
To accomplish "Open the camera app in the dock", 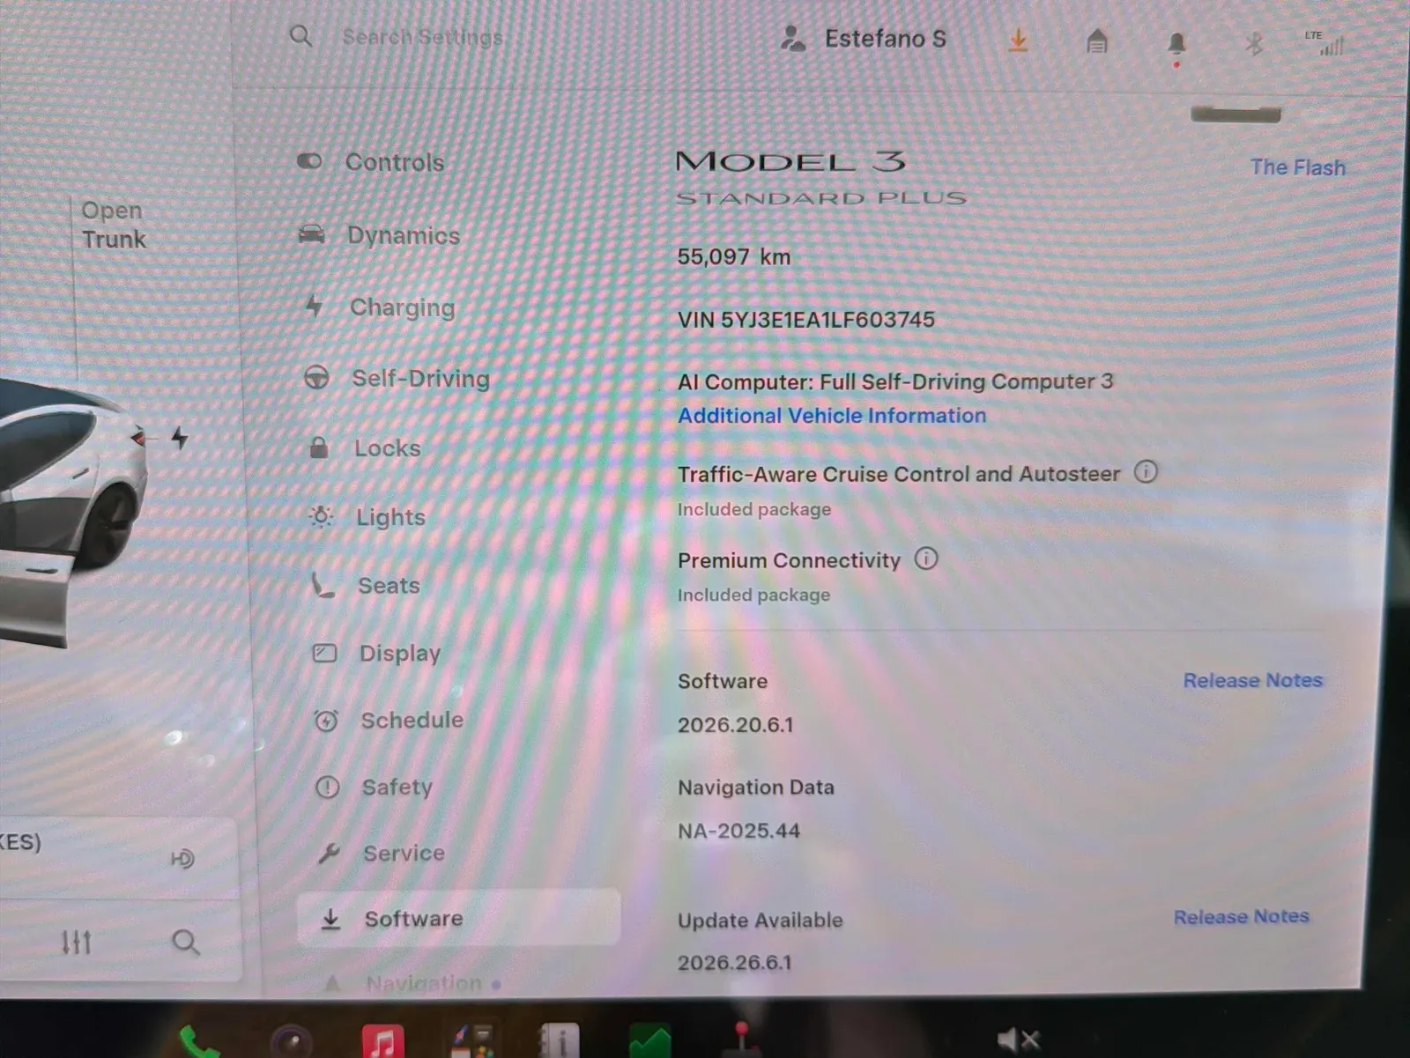I will pos(291,1043).
